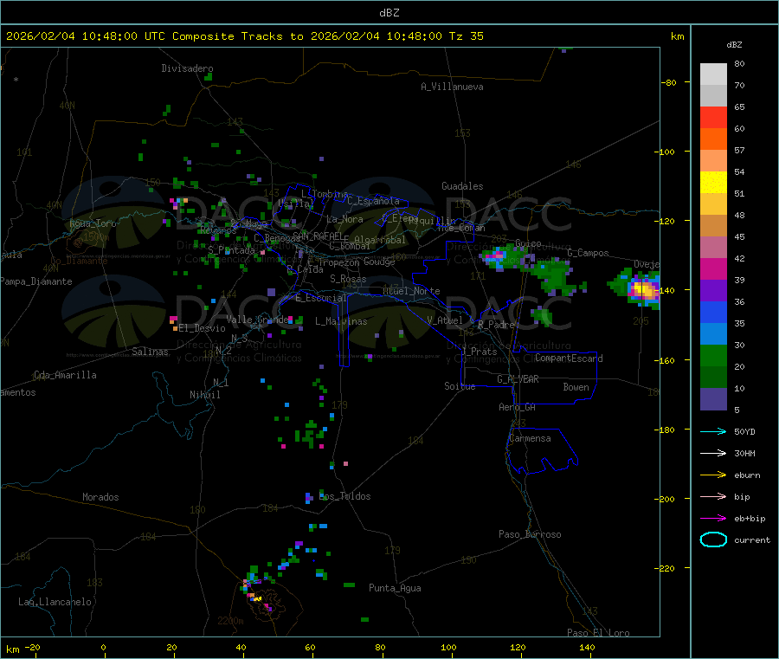Click the G_ALVEAR map label
Screen dimensions: 779x659
pos(518,379)
